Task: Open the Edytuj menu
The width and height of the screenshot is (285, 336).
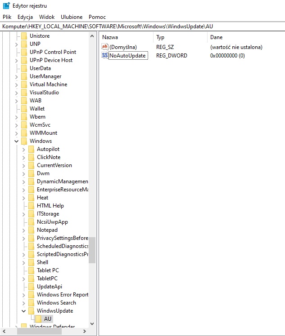Action: pyautogui.click(x=25, y=17)
